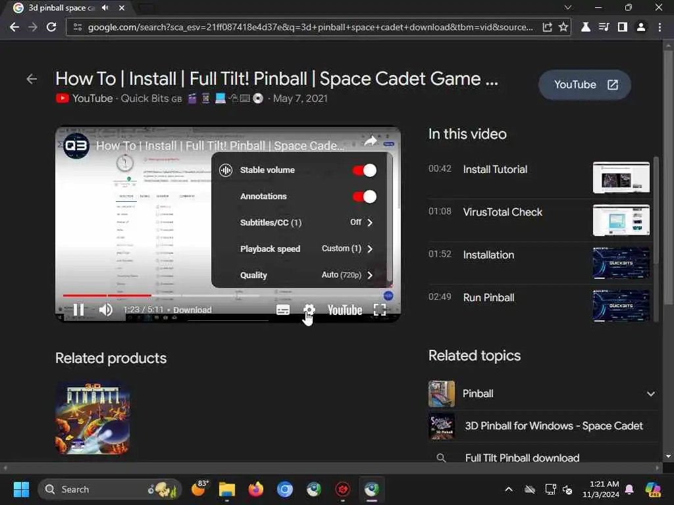Disable the Annotations switch
The width and height of the screenshot is (674, 505).
pyautogui.click(x=364, y=197)
